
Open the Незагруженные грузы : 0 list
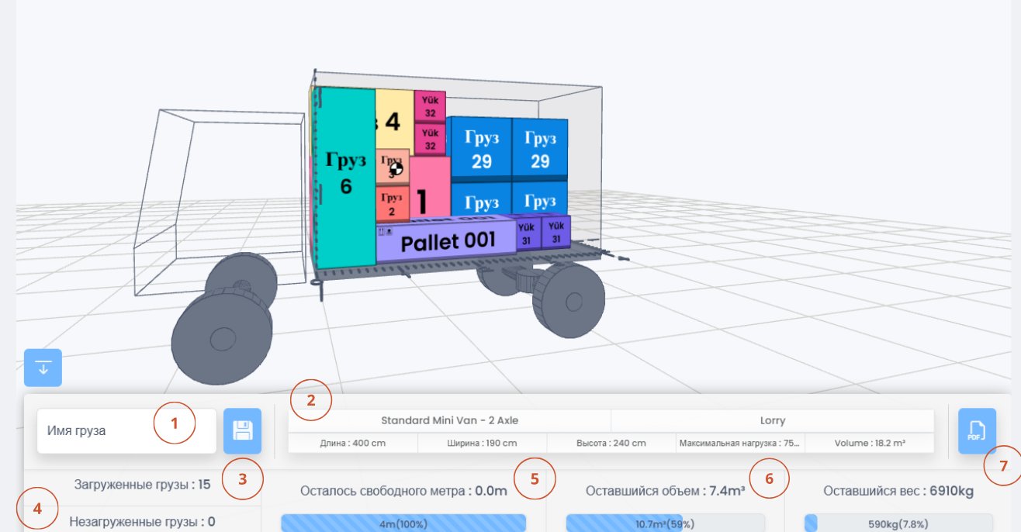click(142, 522)
